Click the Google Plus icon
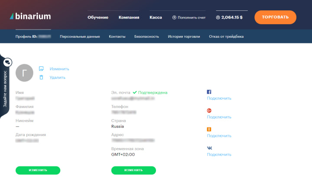This screenshot has height=179, width=312. pyautogui.click(x=209, y=111)
